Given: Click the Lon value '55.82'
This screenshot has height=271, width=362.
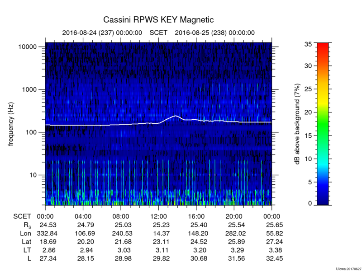Looking at the screenshot, I should point(275,233).
